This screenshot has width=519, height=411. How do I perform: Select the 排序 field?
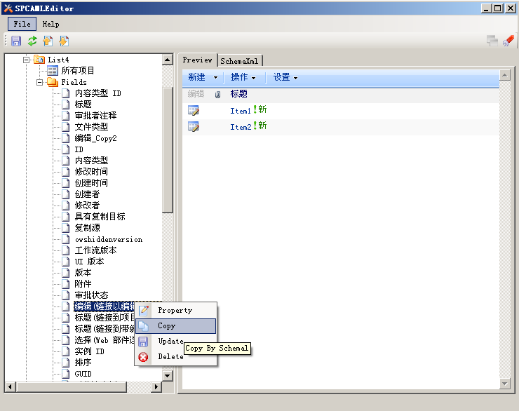pyautogui.click(x=83, y=363)
